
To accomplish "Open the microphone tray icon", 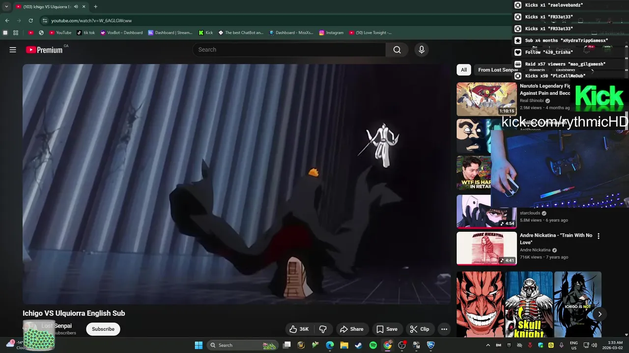I will (x=561, y=345).
